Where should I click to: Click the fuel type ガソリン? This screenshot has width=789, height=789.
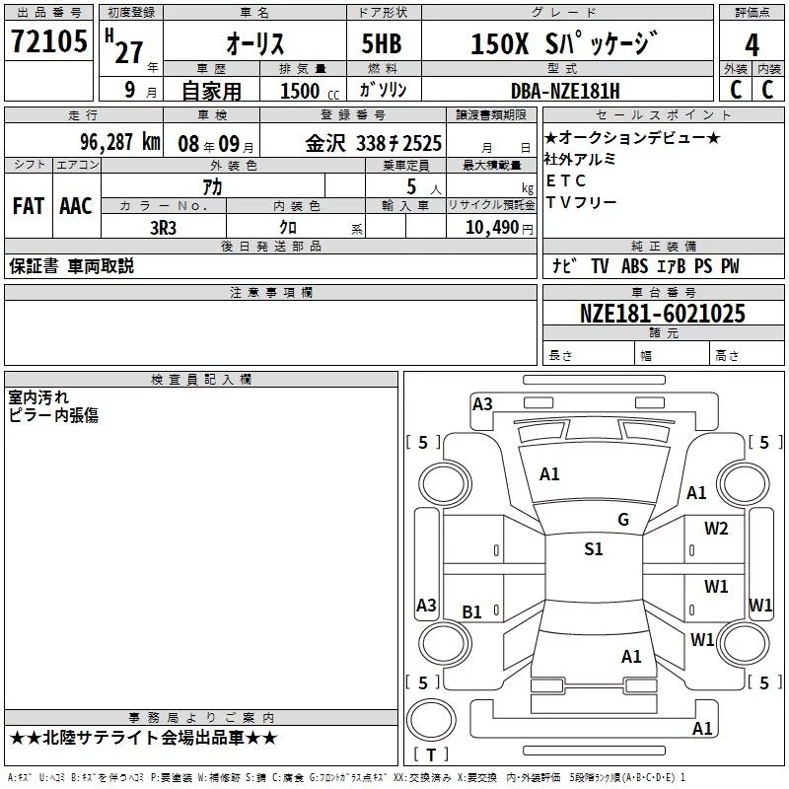click(x=383, y=90)
